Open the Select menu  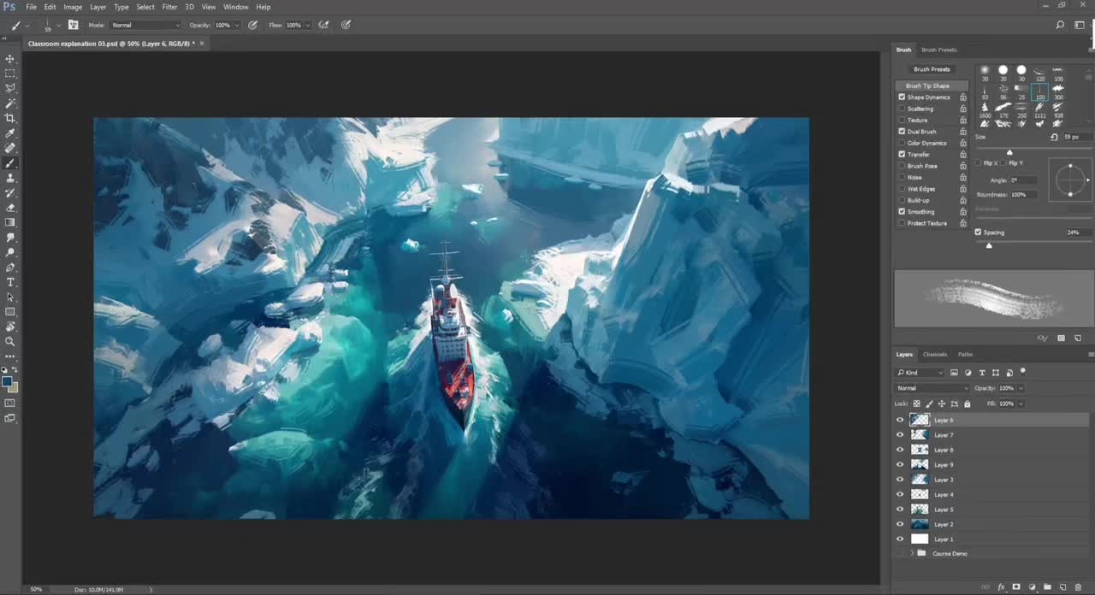(145, 7)
